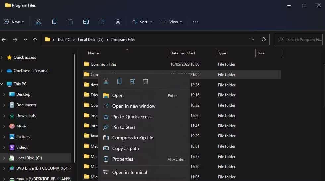325x181 pixels.
Task: Go forward with the right arrow
Action: point(15,39)
